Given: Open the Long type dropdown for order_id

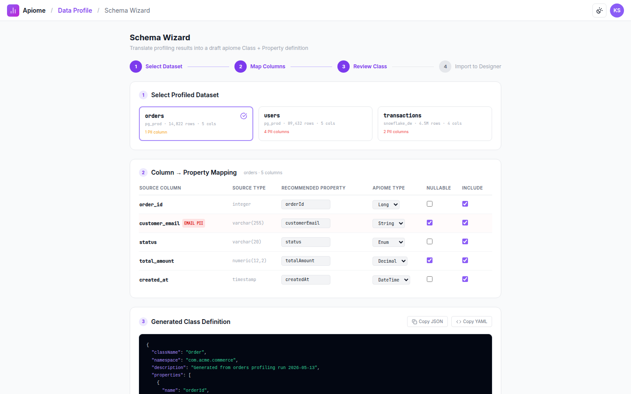Looking at the screenshot, I should click(x=386, y=204).
